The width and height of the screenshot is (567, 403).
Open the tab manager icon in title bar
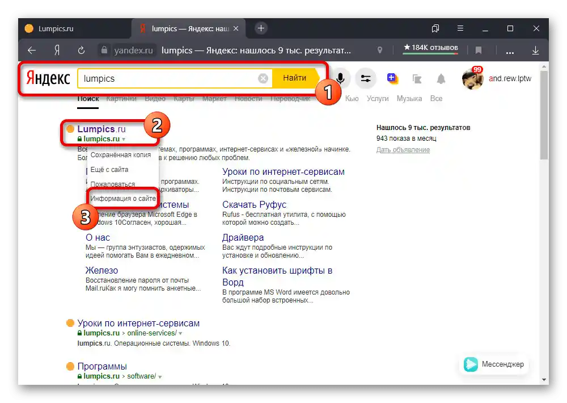click(x=435, y=28)
